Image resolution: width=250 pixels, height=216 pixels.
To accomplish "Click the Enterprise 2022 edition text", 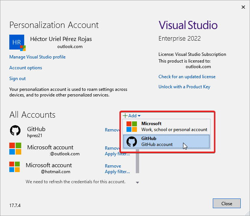I will (180, 38).
